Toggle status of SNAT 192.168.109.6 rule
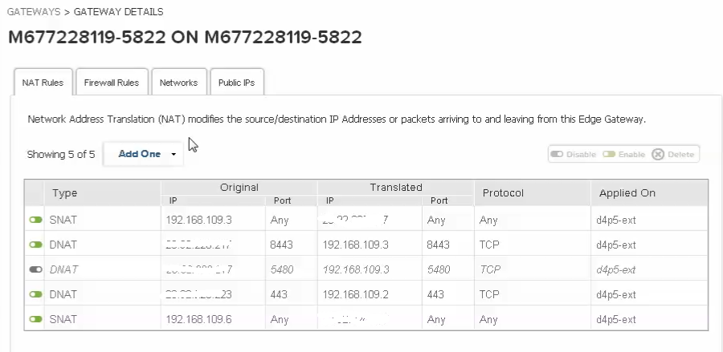Screen dimensions: 723x352 35,319
